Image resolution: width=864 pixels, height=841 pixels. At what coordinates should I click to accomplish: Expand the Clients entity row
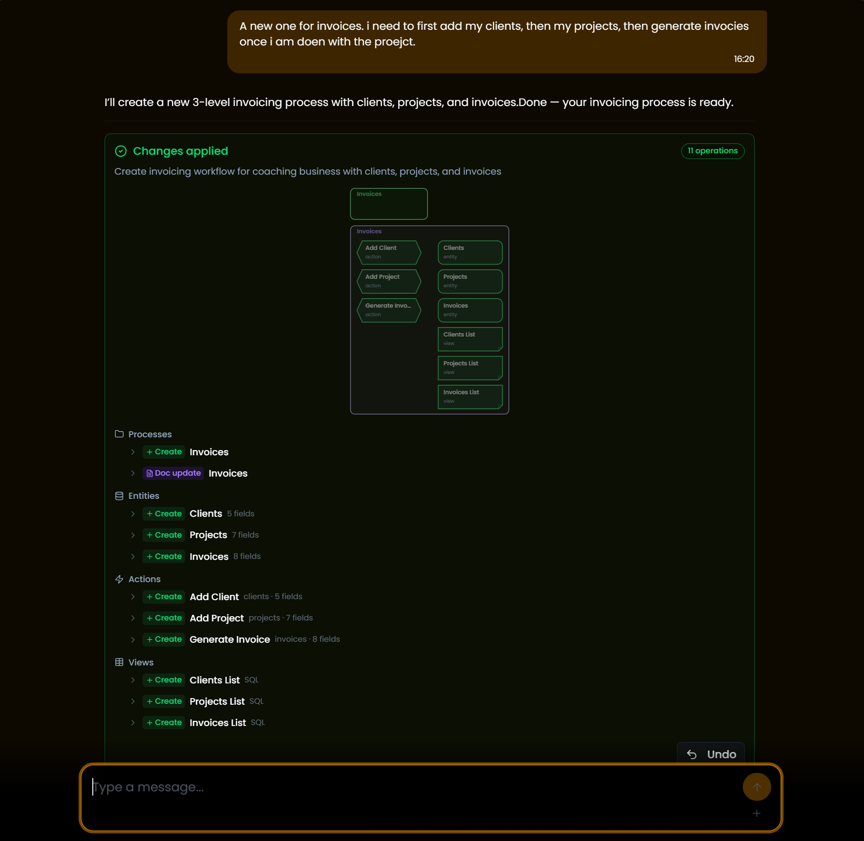pyautogui.click(x=133, y=514)
